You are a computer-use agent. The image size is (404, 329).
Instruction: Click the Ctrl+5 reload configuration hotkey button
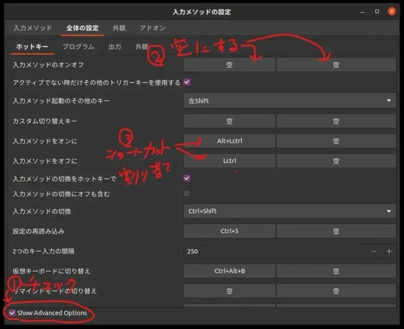230,231
